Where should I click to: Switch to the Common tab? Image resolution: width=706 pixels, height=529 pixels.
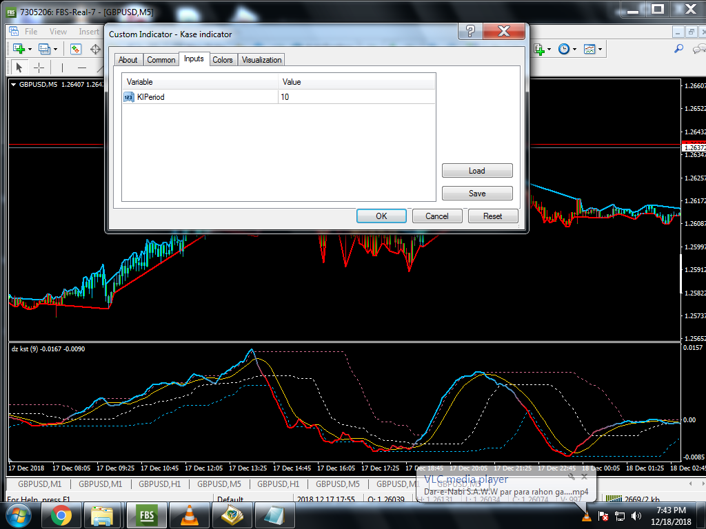161,60
